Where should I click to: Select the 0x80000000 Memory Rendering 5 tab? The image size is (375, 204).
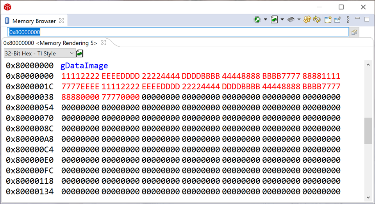point(50,43)
